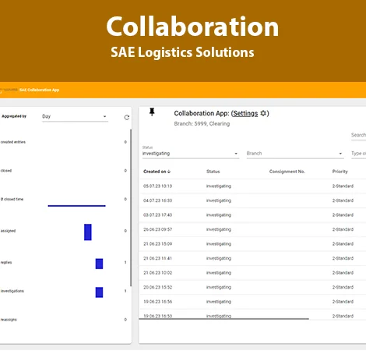Click the sort arrow next to Created on
Image resolution: width=366 pixels, height=351 pixels.
[x=169, y=172]
